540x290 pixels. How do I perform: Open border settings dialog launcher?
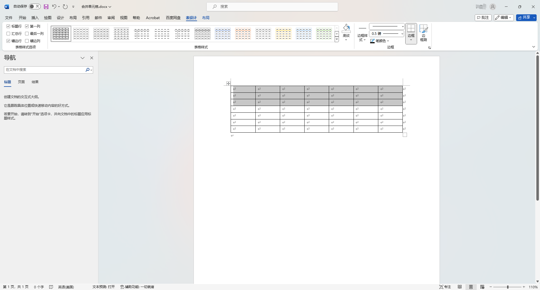click(429, 48)
